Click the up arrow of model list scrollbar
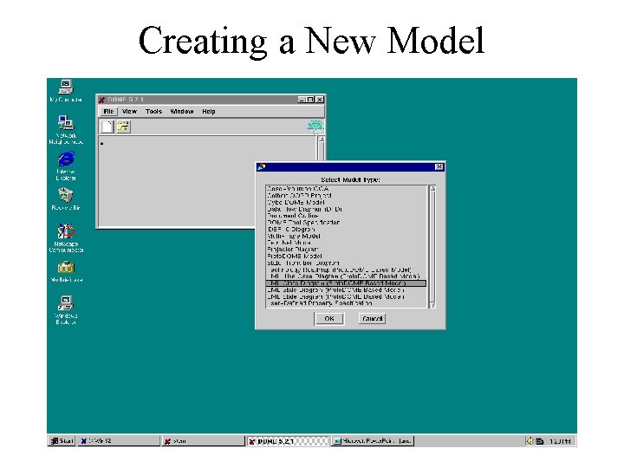 click(x=432, y=189)
